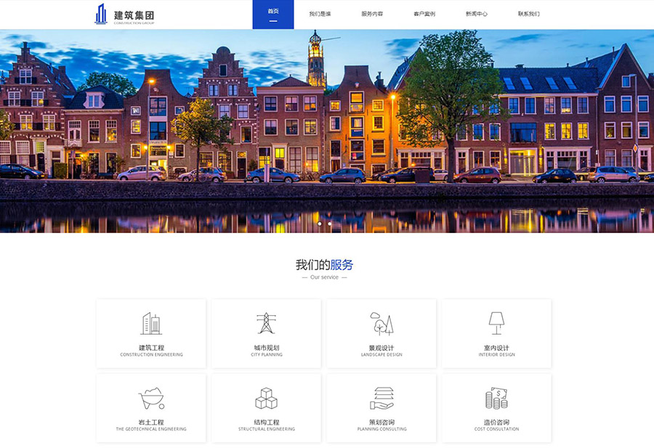654x448 pixels.
Task: Open the 服务内容 navigation item
Action: coord(372,14)
